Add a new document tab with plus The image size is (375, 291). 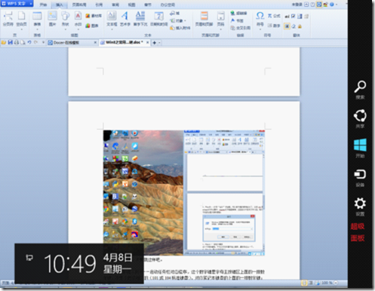154,43
